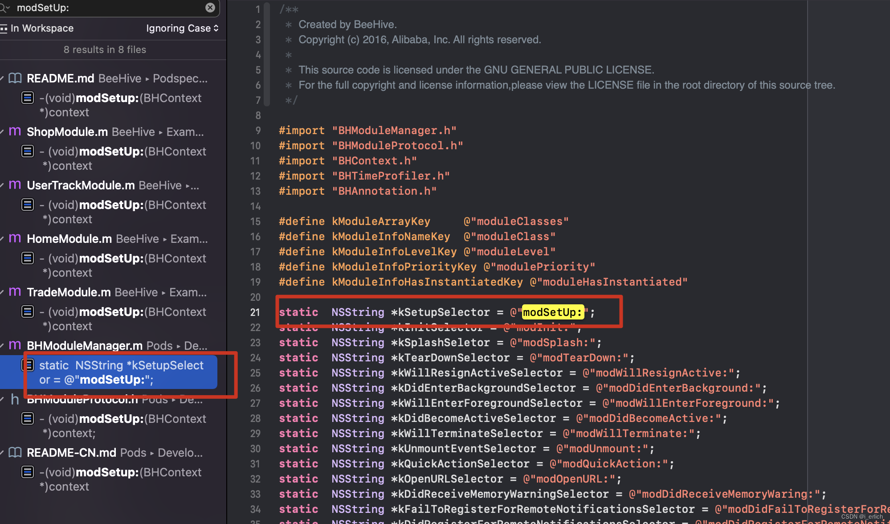The image size is (890, 524).
Task: Click the import BHAnnotation.h line
Action: [x=358, y=191]
